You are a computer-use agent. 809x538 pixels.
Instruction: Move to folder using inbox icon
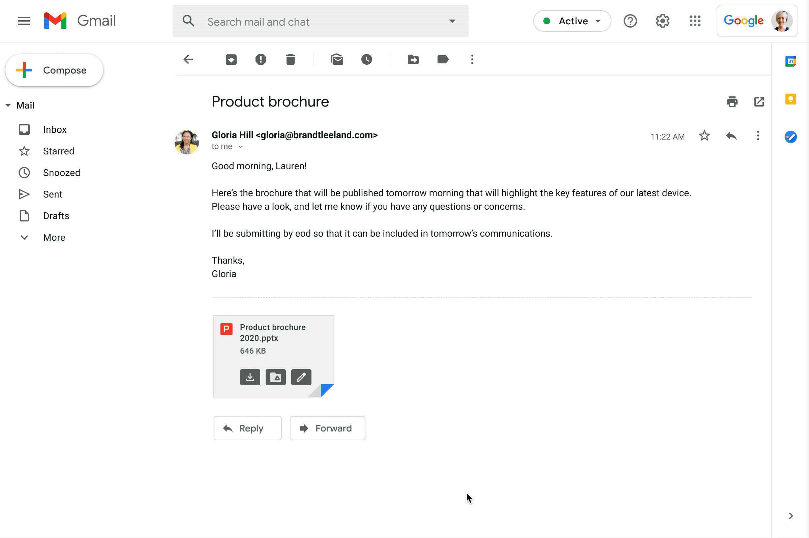pos(414,59)
